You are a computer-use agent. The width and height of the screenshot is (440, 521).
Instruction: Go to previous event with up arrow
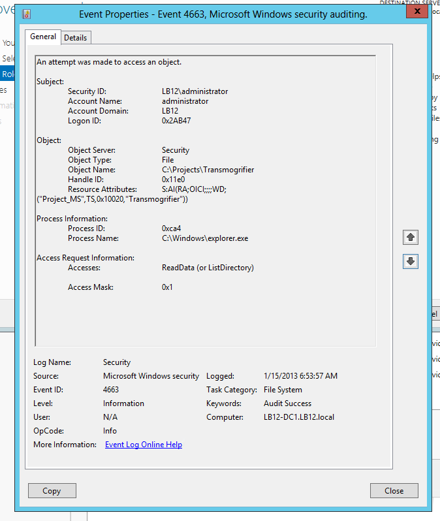tap(410, 237)
